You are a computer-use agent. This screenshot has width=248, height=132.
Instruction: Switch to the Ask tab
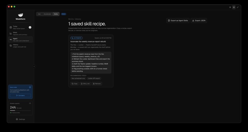coord(39,14)
